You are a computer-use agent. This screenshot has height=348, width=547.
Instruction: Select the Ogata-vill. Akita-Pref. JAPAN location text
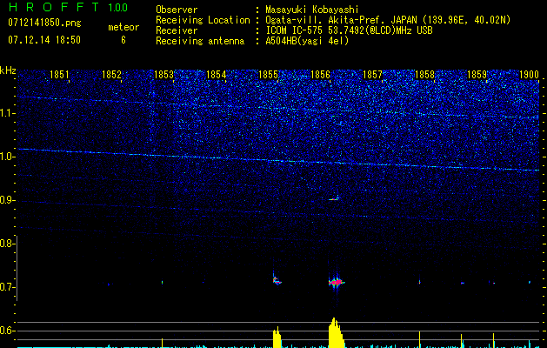point(388,20)
